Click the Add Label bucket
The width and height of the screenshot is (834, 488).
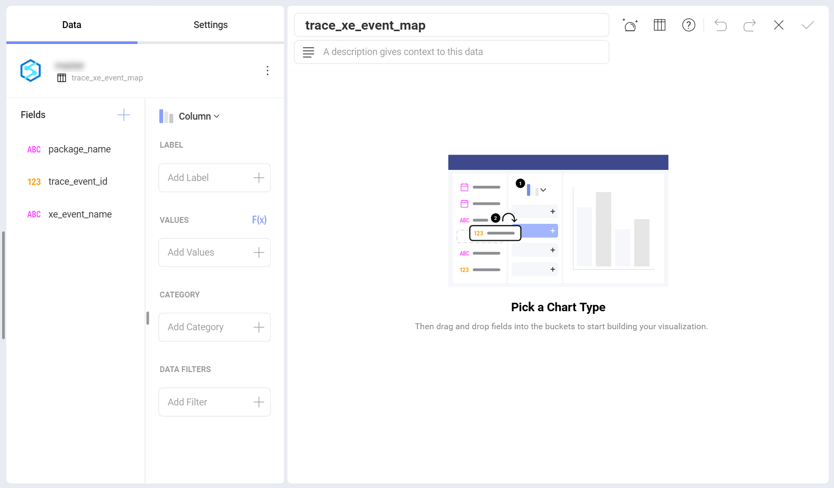214,178
